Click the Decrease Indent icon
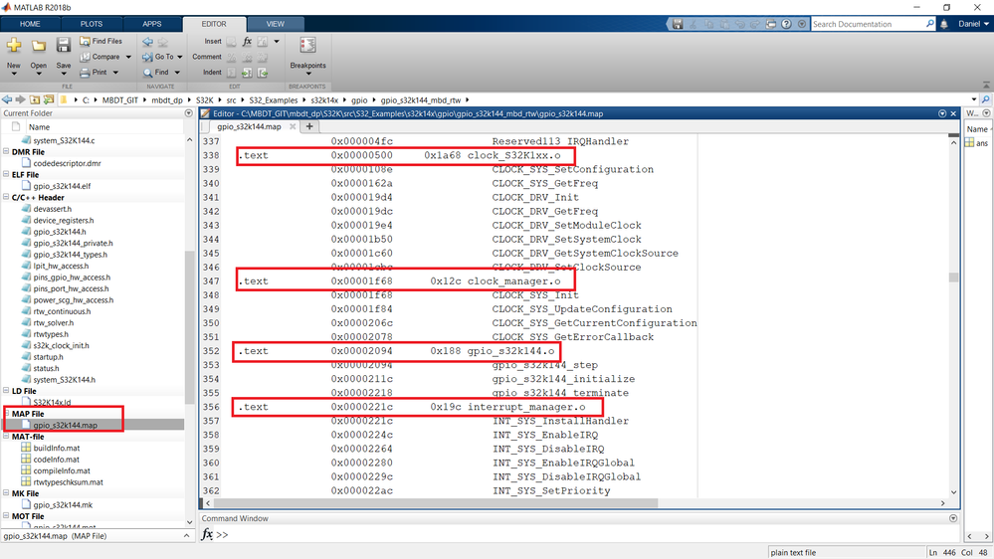The width and height of the screenshot is (994, 559). pos(263,73)
